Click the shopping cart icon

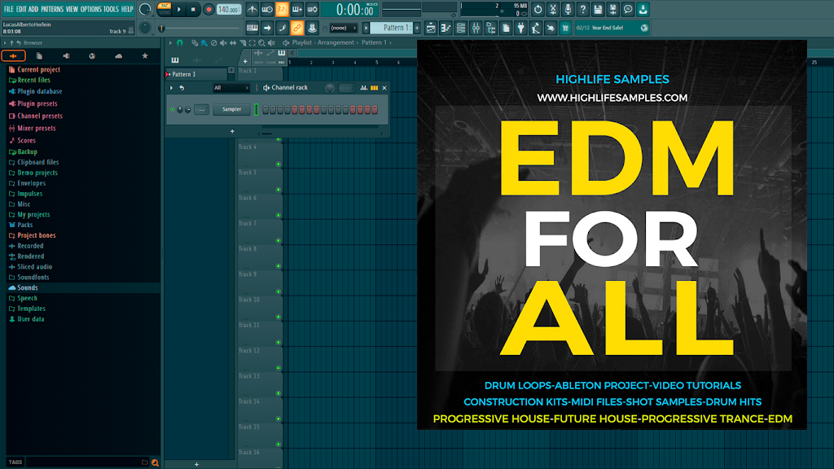(x=565, y=28)
